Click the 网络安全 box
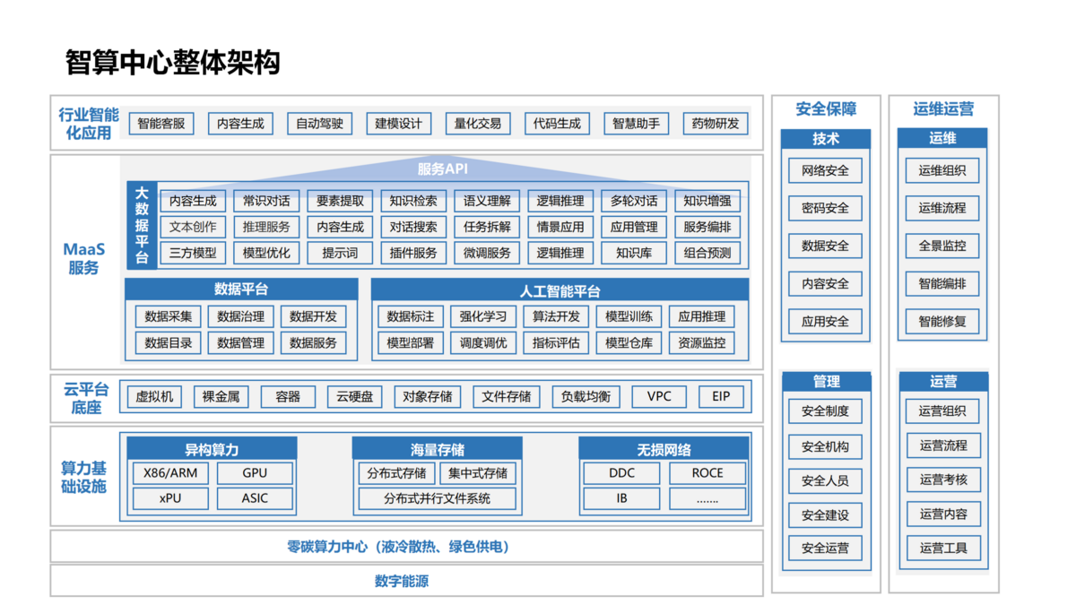The width and height of the screenshot is (1076, 605). pyautogui.click(x=825, y=170)
